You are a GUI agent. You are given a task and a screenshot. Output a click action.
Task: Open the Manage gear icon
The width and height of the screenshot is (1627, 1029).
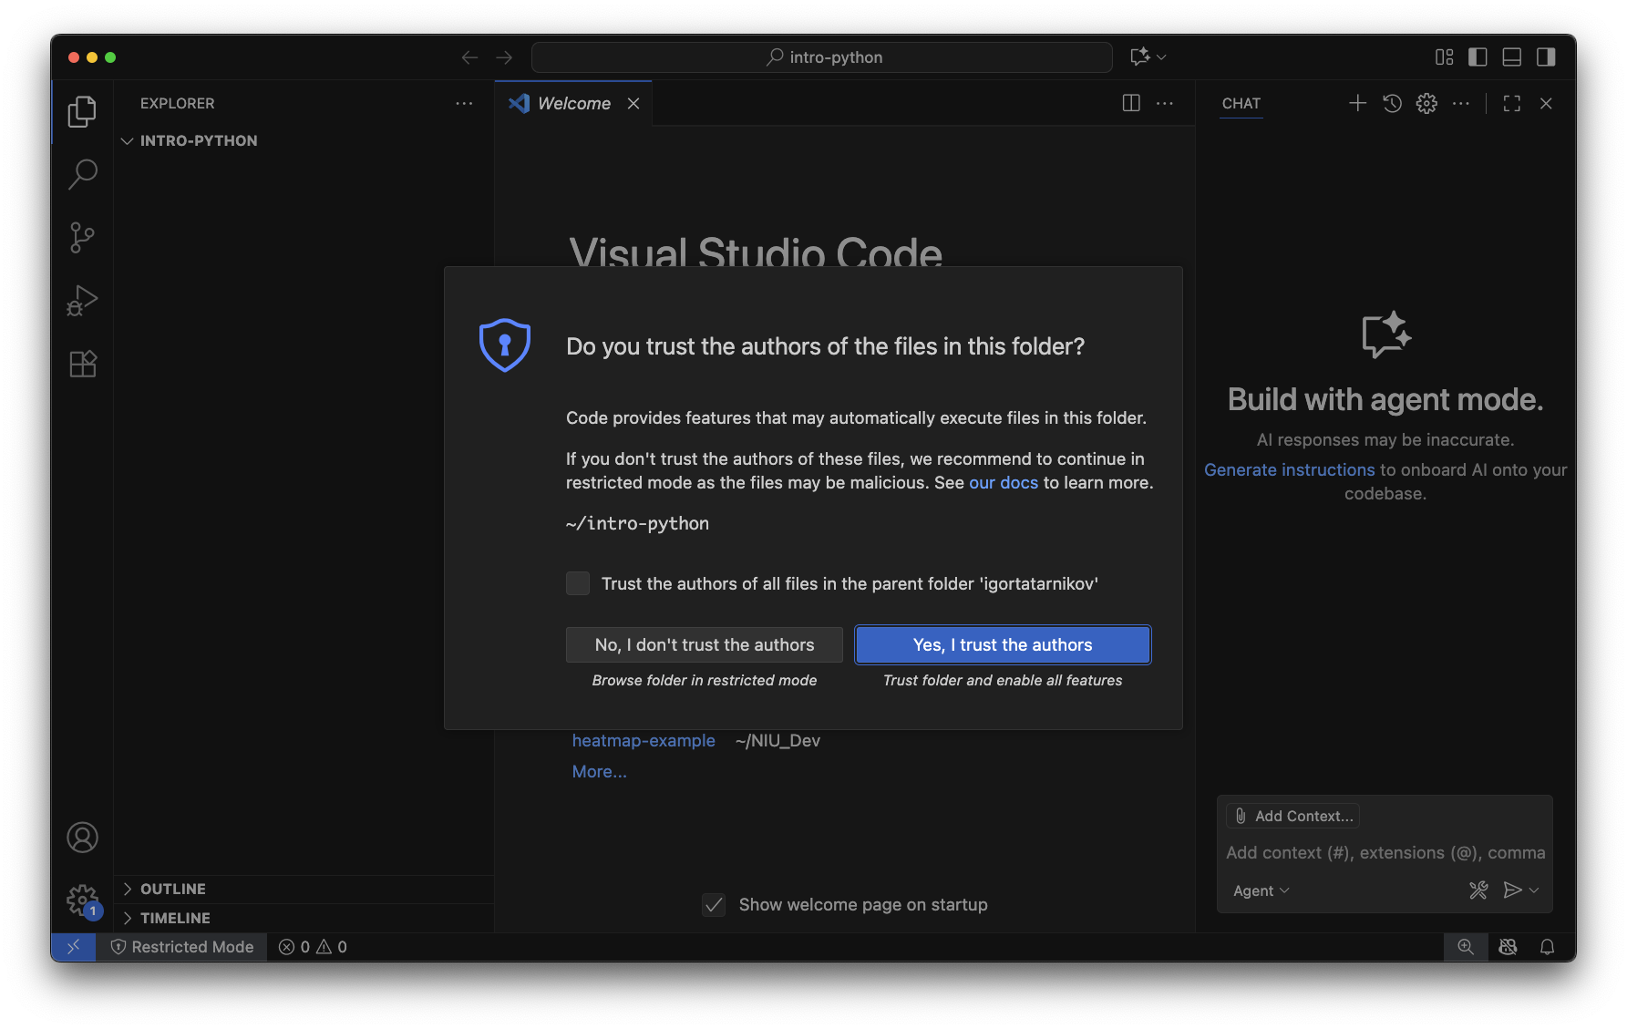(82, 900)
